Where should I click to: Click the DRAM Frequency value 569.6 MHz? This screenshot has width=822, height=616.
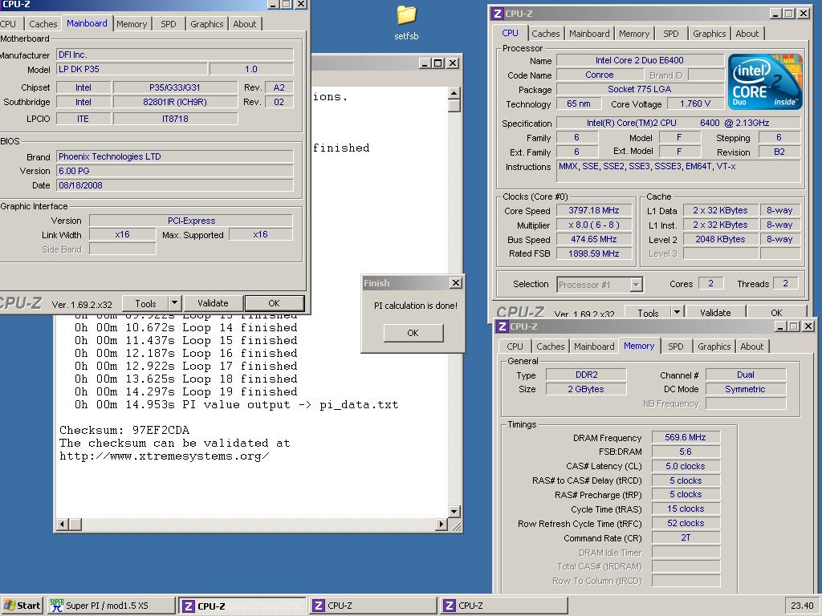coord(686,437)
